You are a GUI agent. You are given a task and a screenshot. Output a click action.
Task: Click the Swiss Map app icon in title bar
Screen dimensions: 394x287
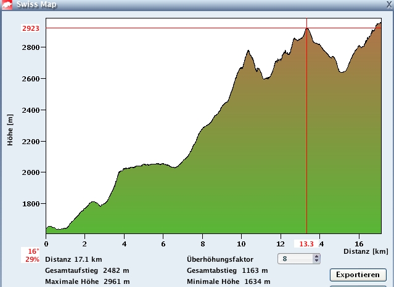tap(7, 5)
